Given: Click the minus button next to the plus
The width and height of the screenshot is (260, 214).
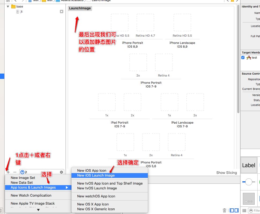Looking at the screenshot, I should [15, 172].
